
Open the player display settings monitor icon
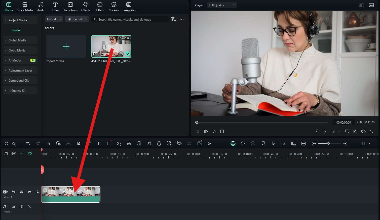pyautogui.click(x=347, y=131)
